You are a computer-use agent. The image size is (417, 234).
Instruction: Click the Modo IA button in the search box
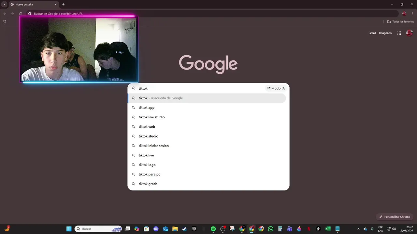coord(276,88)
